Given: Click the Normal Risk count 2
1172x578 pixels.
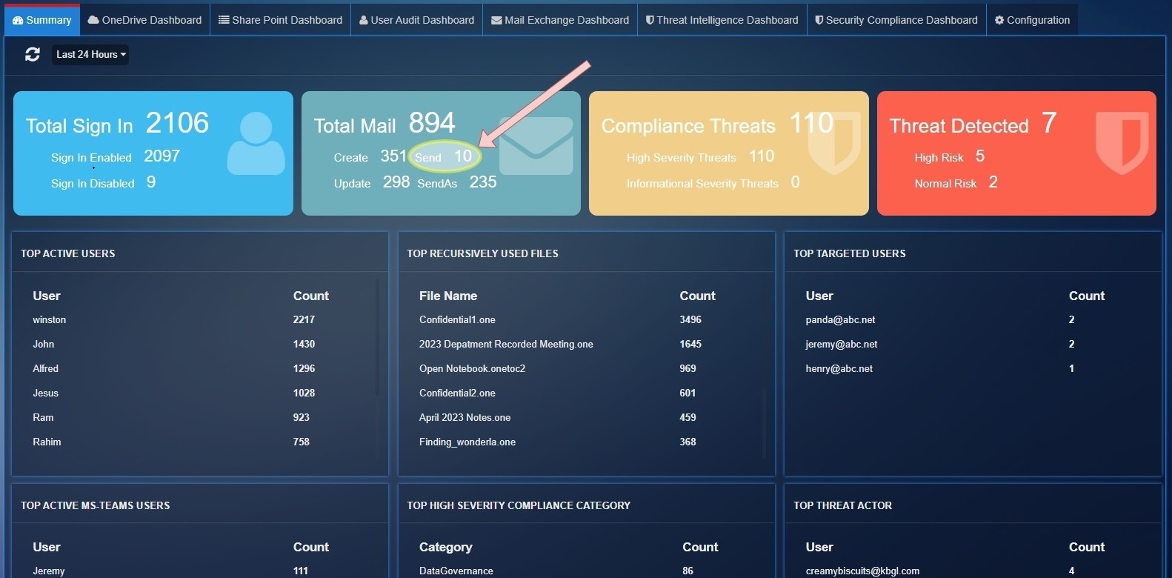Looking at the screenshot, I should point(993,182).
